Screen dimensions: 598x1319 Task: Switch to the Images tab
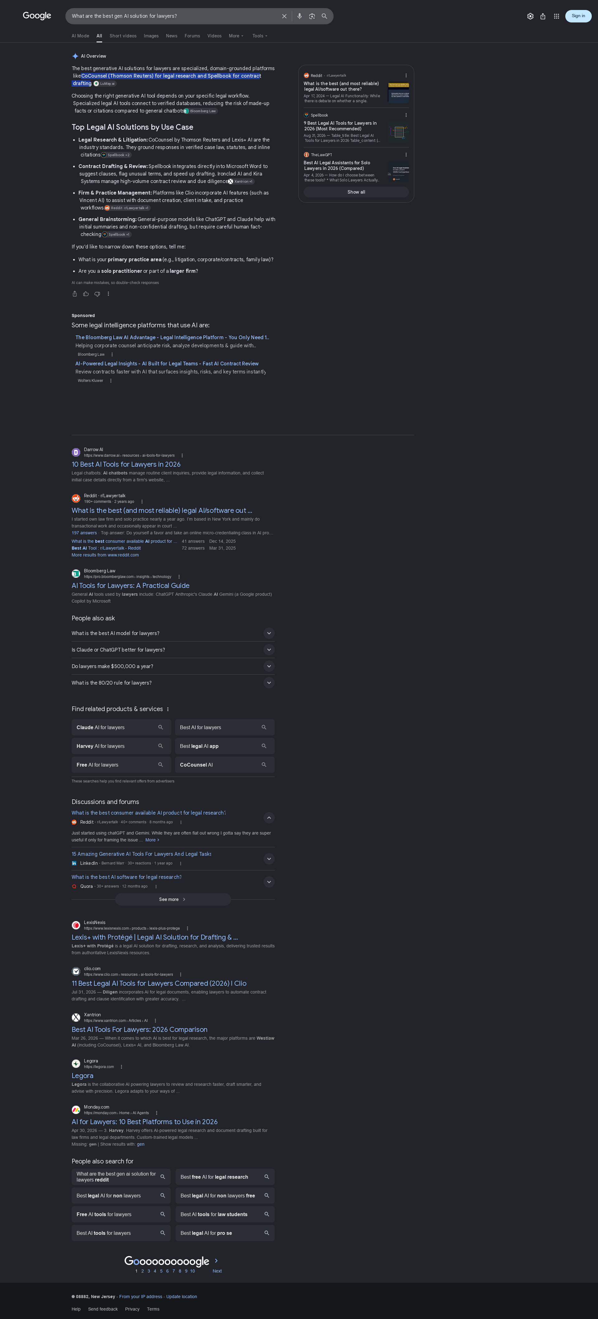point(151,36)
